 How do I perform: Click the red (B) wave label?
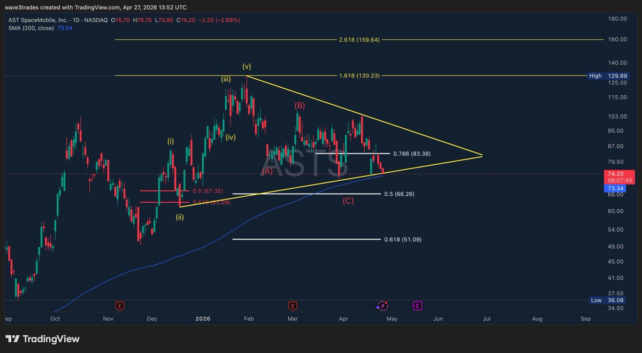click(x=300, y=105)
